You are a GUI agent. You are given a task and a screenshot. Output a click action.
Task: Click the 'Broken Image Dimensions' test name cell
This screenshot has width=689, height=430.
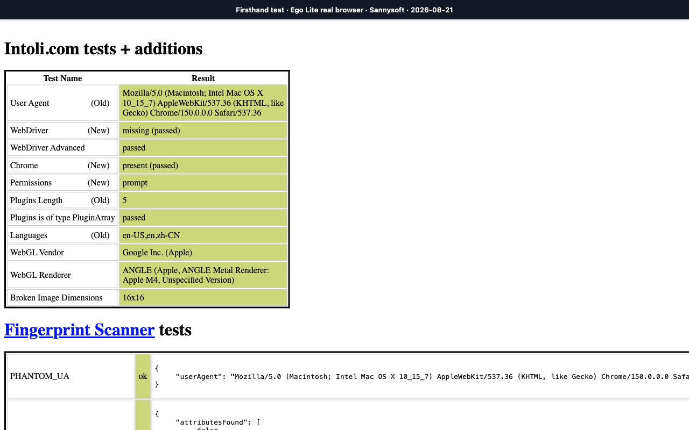tap(62, 298)
